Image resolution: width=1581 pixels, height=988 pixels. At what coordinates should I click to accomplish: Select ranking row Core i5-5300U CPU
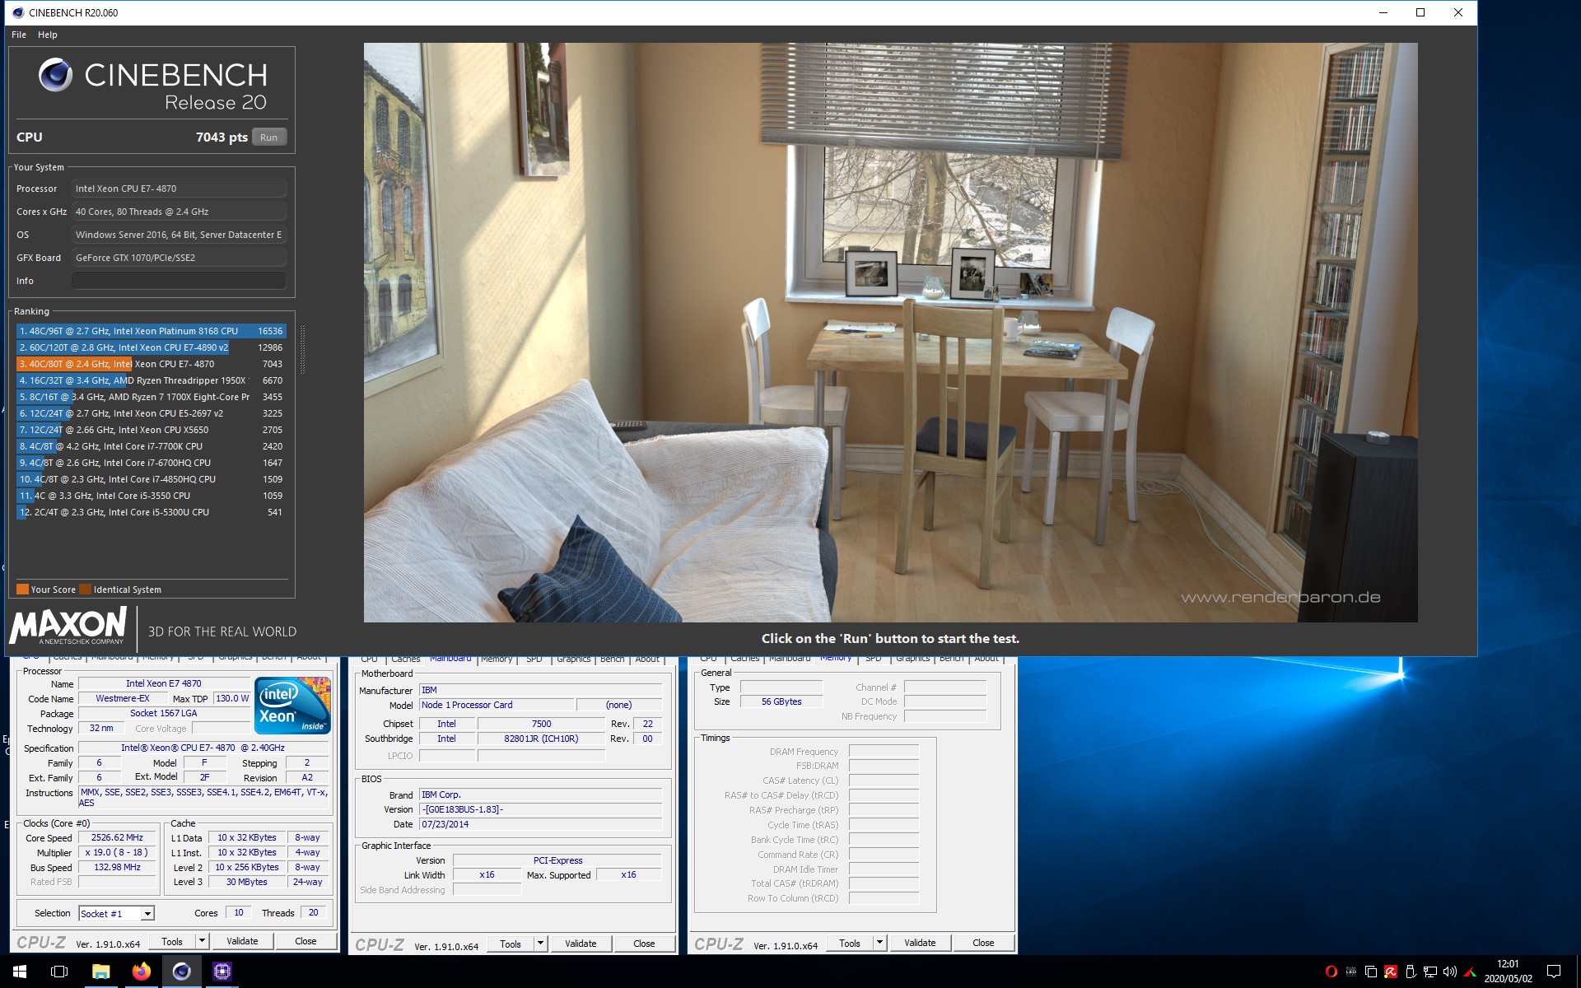tap(151, 512)
